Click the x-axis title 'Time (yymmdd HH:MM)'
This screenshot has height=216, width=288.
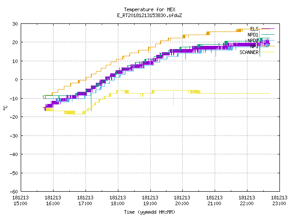click(x=149, y=212)
